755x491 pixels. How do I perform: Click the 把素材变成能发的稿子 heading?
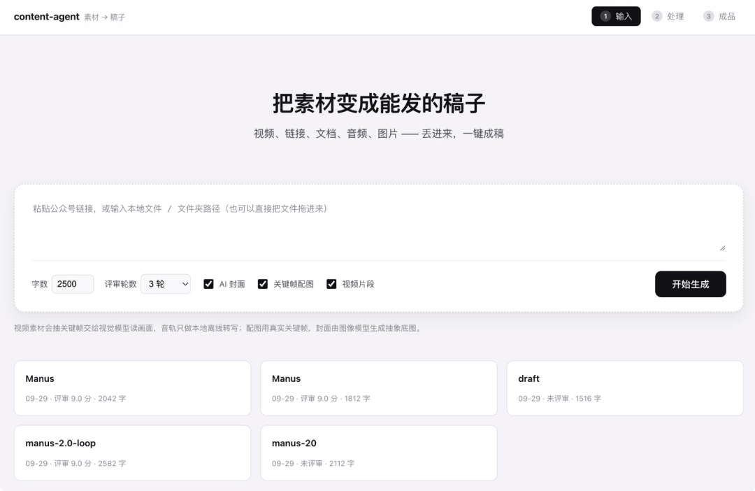pyautogui.click(x=379, y=104)
